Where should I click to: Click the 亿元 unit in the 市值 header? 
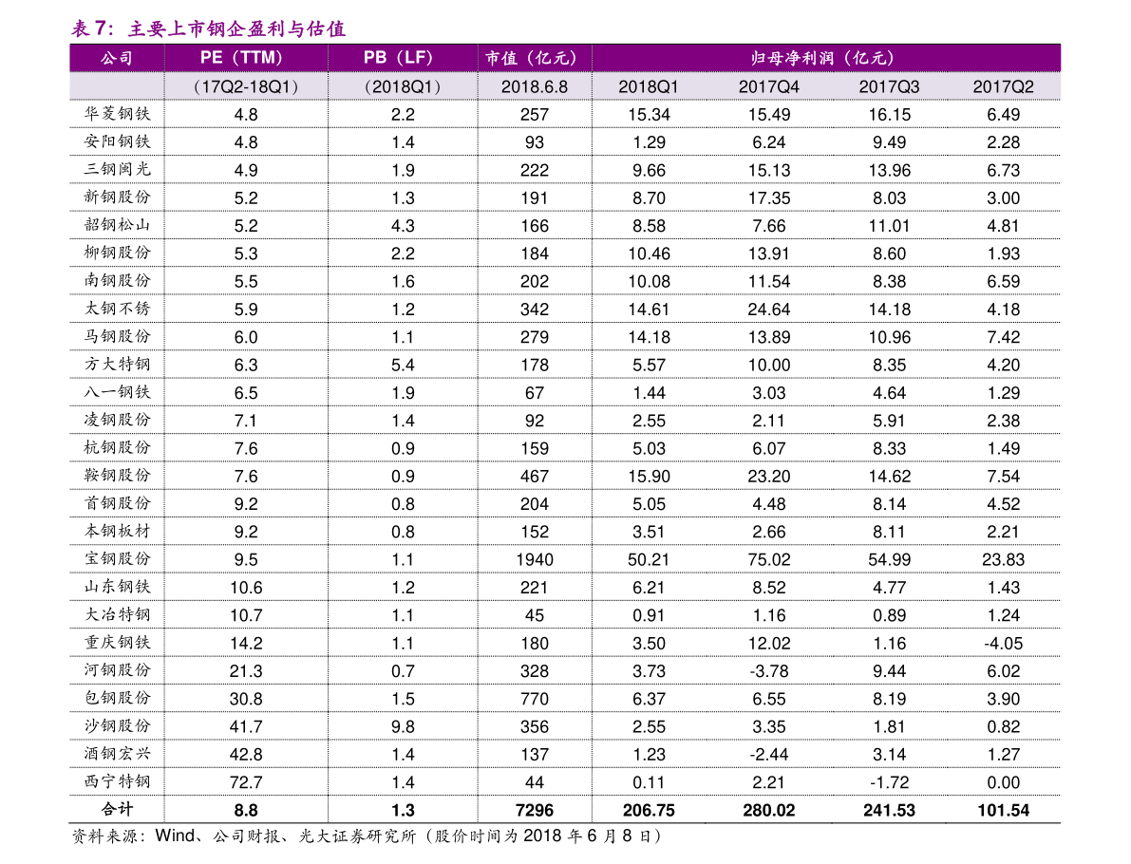pos(552,58)
